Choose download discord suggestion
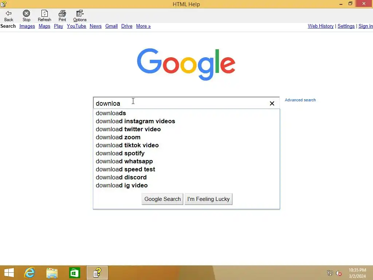This screenshot has height=280, width=373. tap(186, 178)
